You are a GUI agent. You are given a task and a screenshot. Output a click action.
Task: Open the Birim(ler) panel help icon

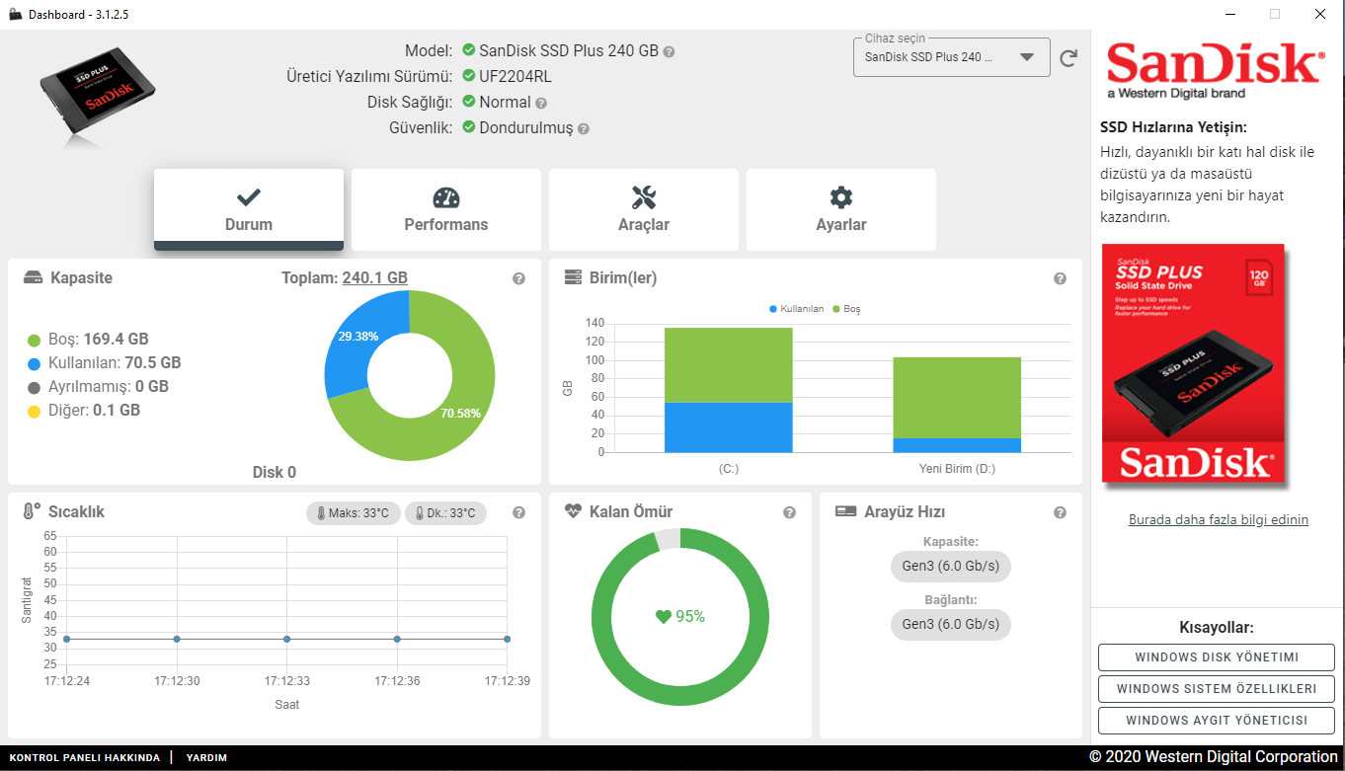[1060, 279]
